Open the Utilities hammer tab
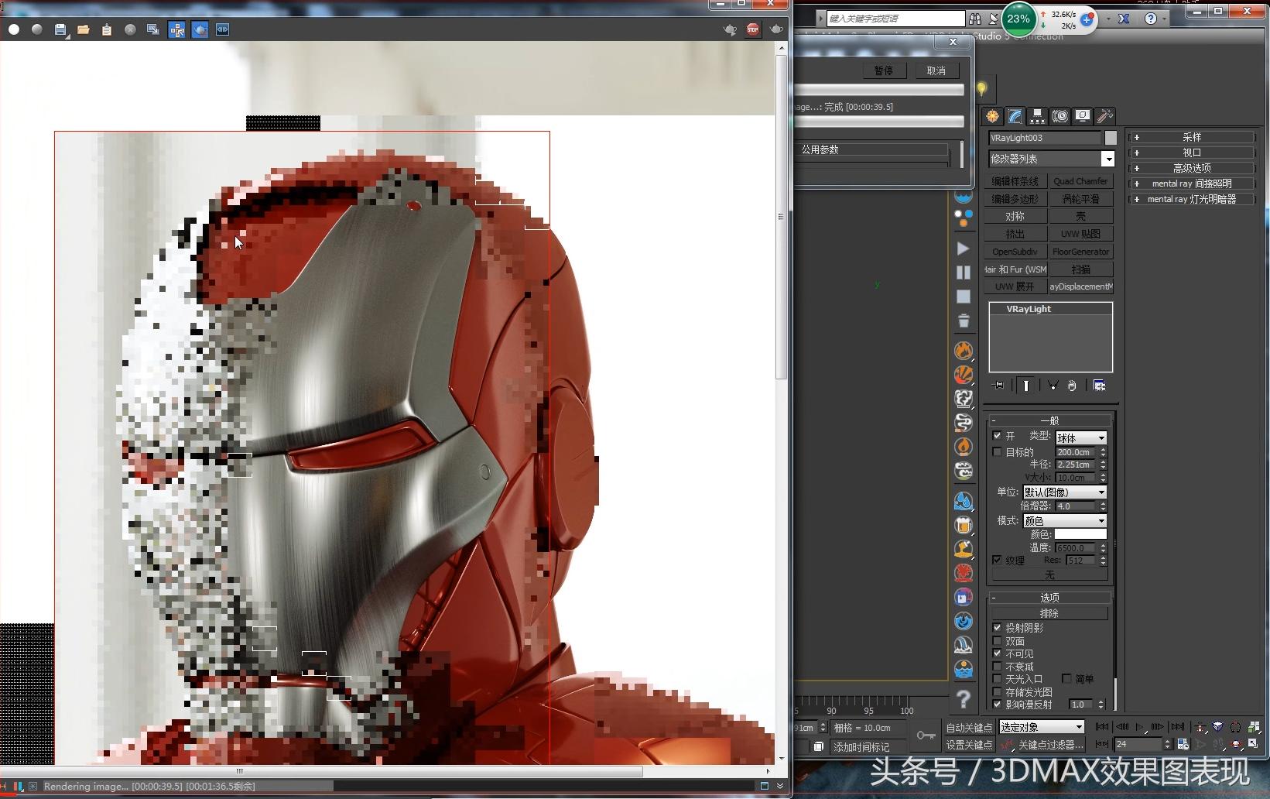The image size is (1270, 799). [x=1105, y=116]
